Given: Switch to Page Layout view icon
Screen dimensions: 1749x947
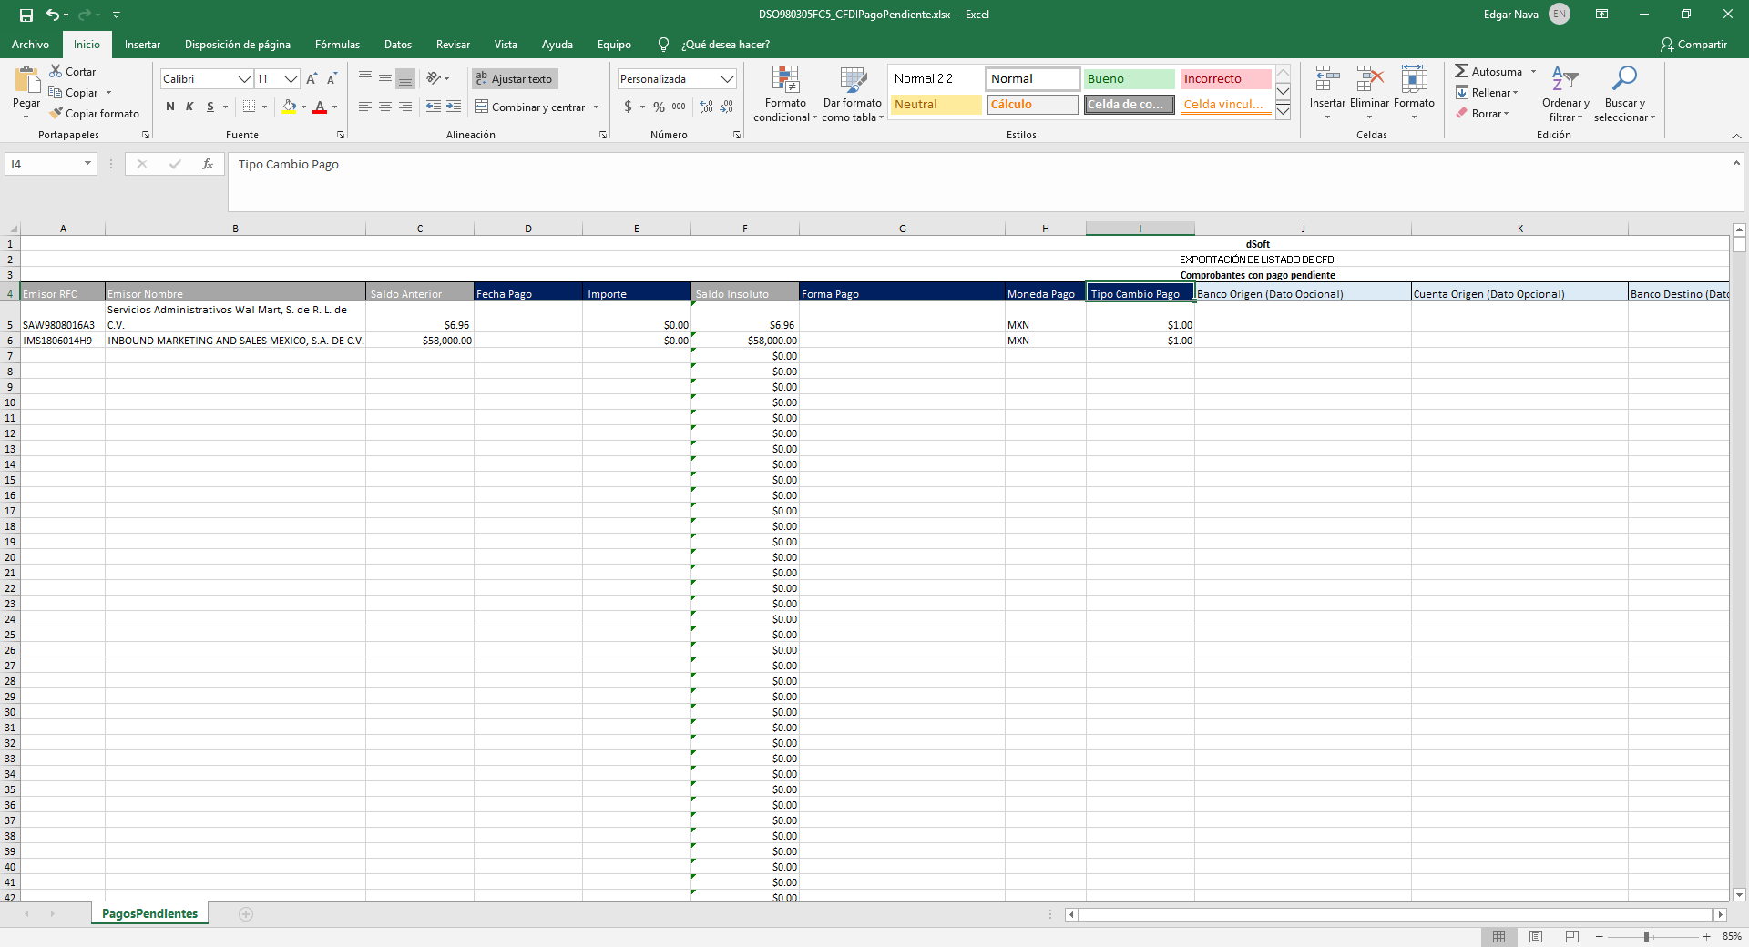Looking at the screenshot, I should click(1536, 936).
